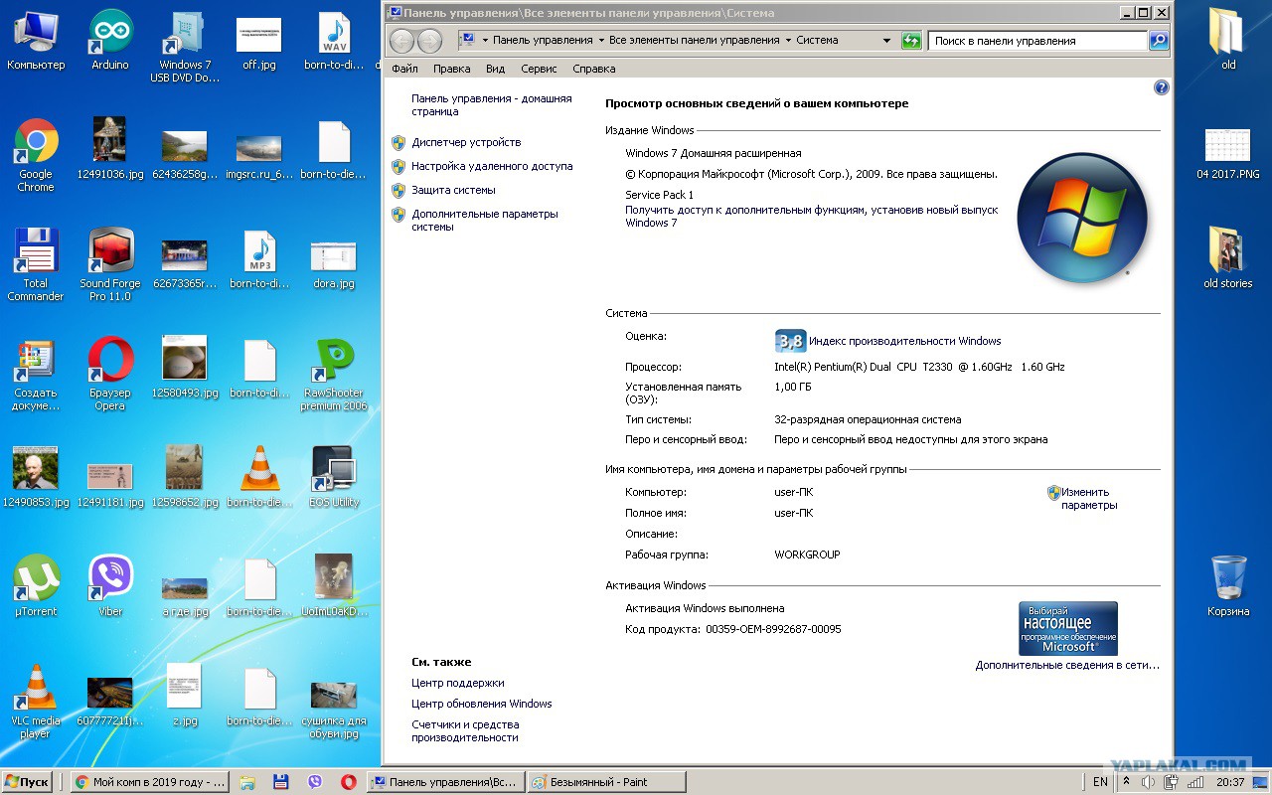The height and width of the screenshot is (795, 1272).
Task: Click the Forward navigation arrow button
Action: click(429, 41)
